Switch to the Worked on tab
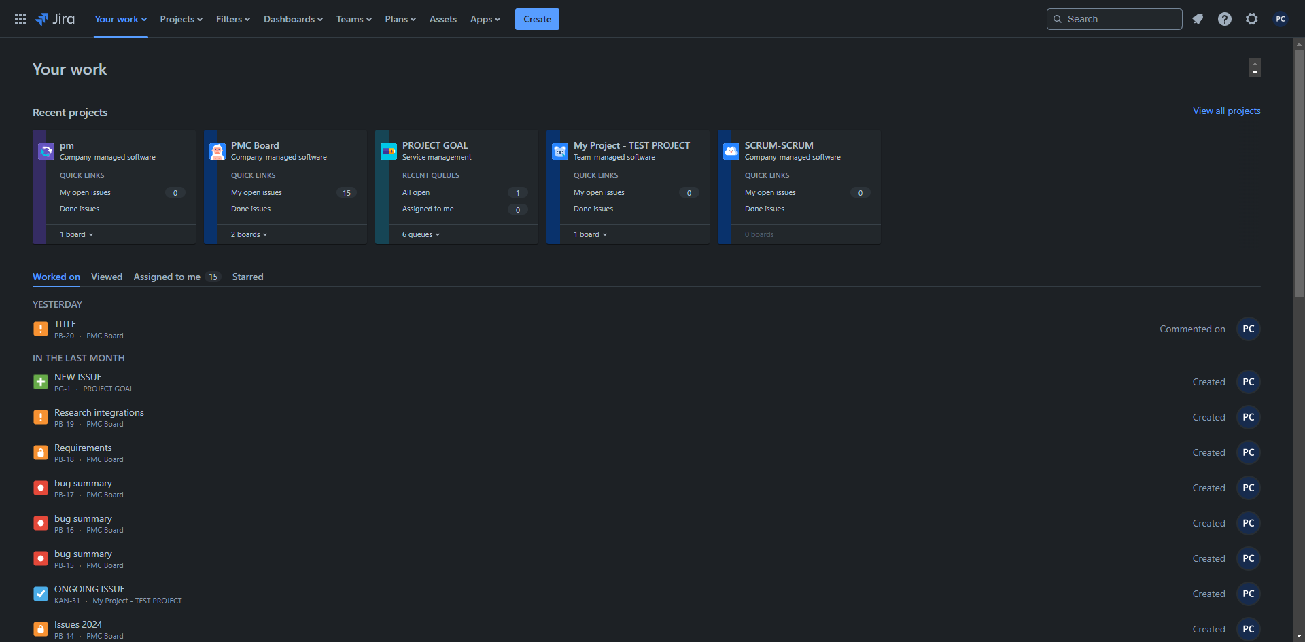Viewport: 1305px width, 642px height. click(56, 277)
